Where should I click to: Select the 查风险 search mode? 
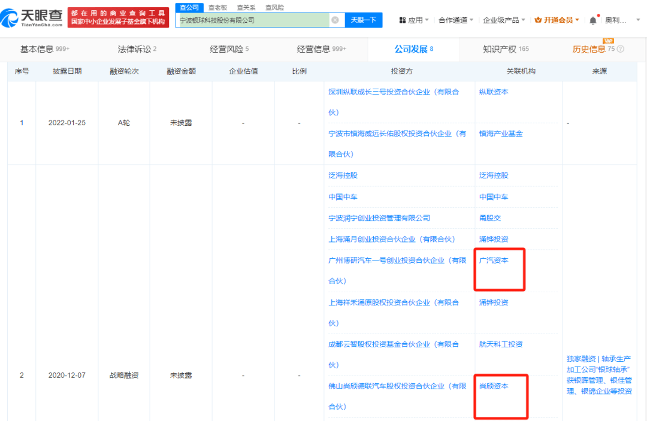pos(276,7)
